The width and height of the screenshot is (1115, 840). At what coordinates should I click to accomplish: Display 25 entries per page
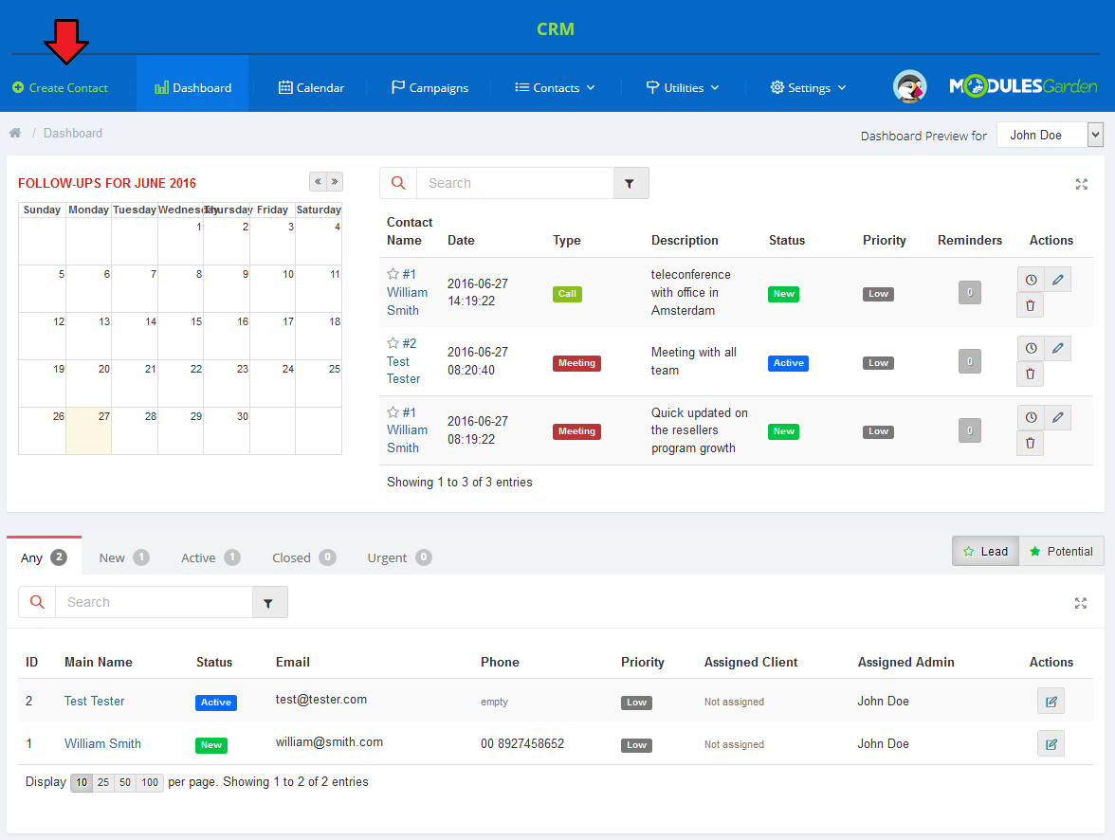pos(103,782)
